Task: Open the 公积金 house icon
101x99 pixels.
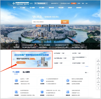Action: [68, 80]
